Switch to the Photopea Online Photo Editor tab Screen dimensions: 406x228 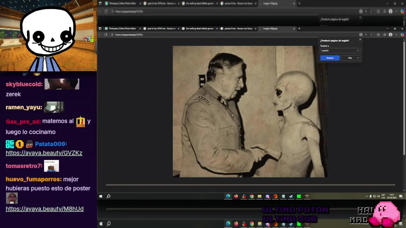point(122,28)
